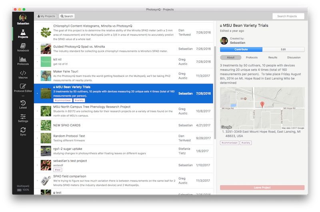The image size is (320, 212).
Task: Click the lock icon beside MSU Bean Variety Trials title in detail panel
Action: tap(221, 26)
